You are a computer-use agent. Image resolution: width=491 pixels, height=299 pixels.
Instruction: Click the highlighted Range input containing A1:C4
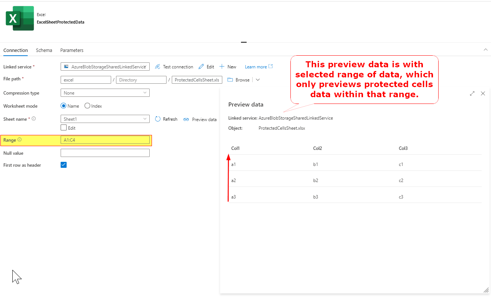tap(105, 140)
